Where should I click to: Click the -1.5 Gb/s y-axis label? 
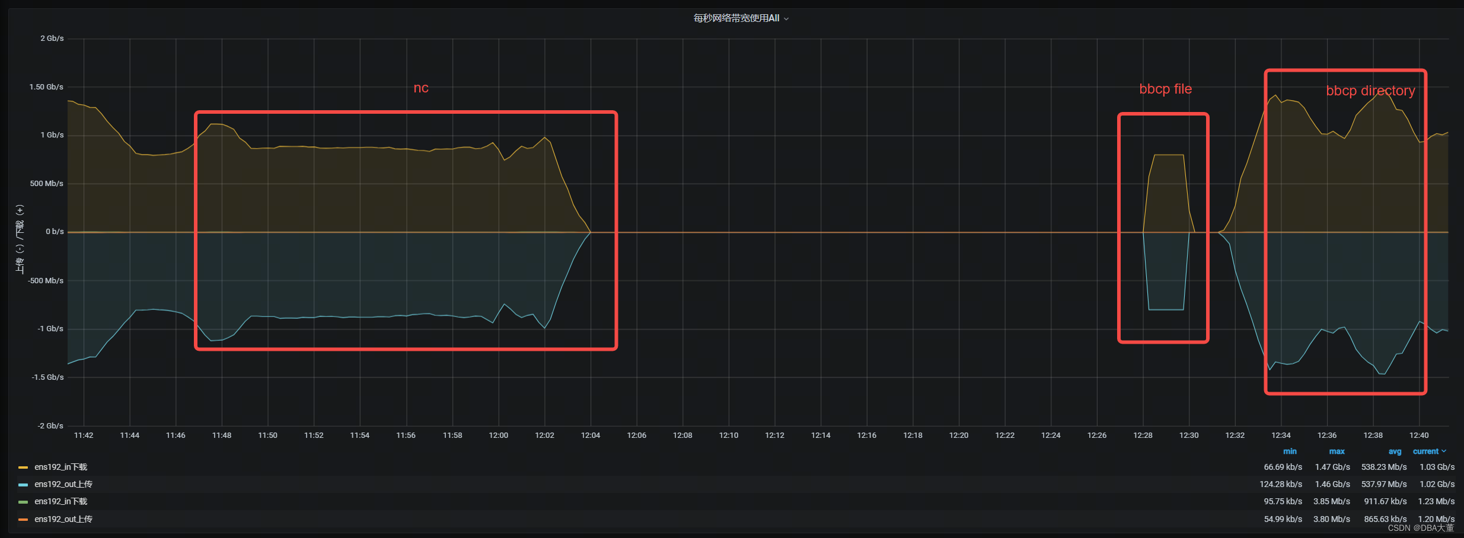tap(47, 377)
